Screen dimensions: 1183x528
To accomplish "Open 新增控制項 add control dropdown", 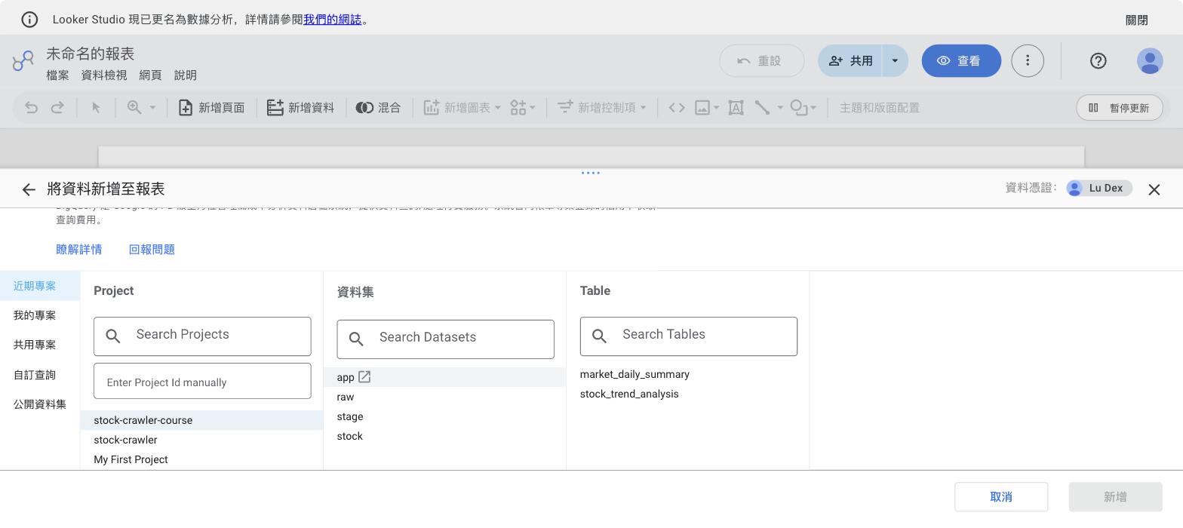I will pos(602,108).
